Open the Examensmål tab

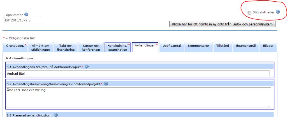click(246, 47)
